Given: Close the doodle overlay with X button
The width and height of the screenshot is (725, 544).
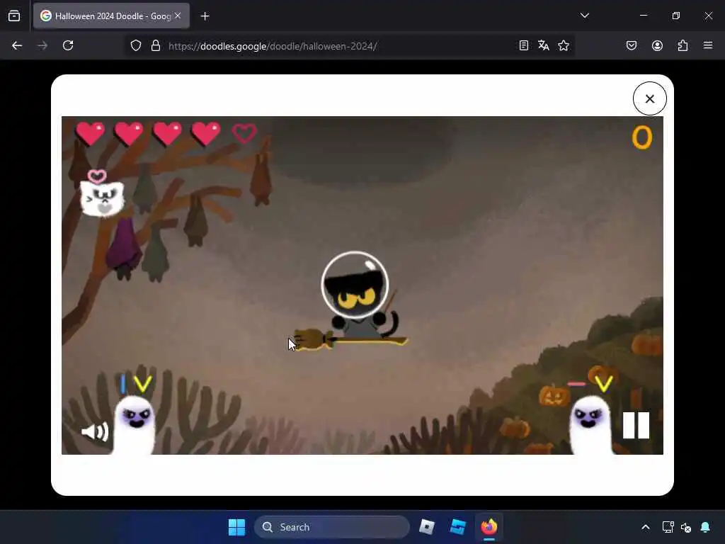Looking at the screenshot, I should (x=650, y=98).
